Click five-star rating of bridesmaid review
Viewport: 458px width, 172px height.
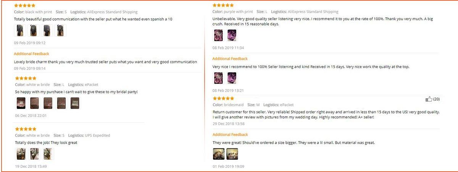[x=223, y=99]
